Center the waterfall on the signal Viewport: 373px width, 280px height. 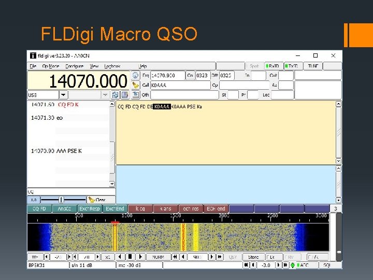[x=130, y=257]
